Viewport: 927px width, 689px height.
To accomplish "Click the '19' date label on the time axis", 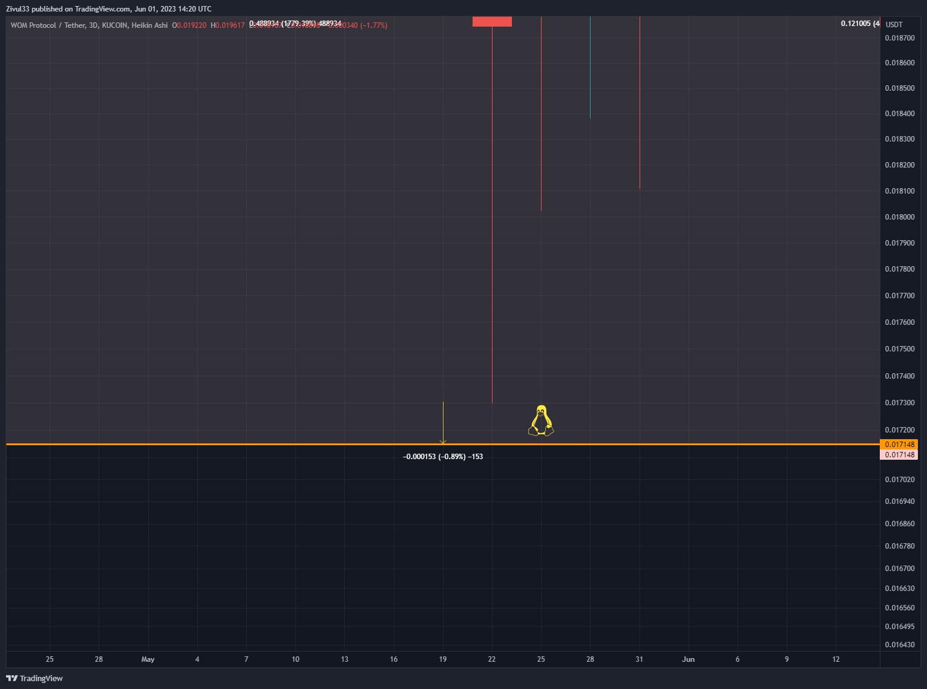I will [x=443, y=659].
